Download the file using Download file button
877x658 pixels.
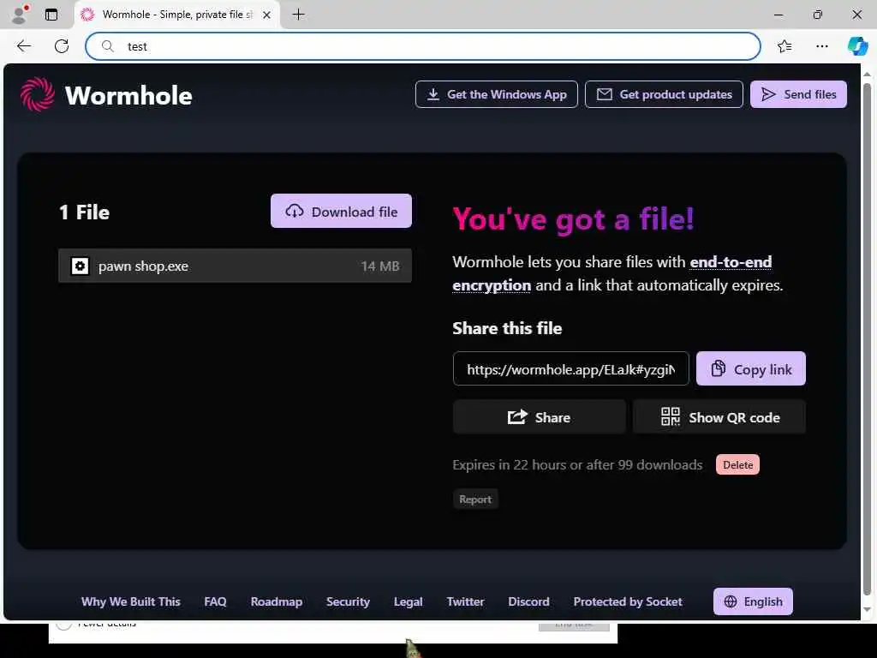[x=341, y=211]
